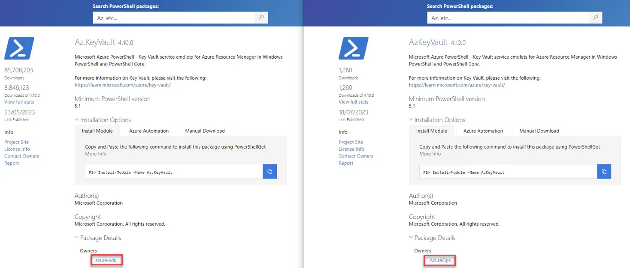Click the copy command icon beside Install-Module -Name Az.KeyVault
Image resolution: width=630 pixels, height=268 pixels.
pyautogui.click(x=270, y=172)
